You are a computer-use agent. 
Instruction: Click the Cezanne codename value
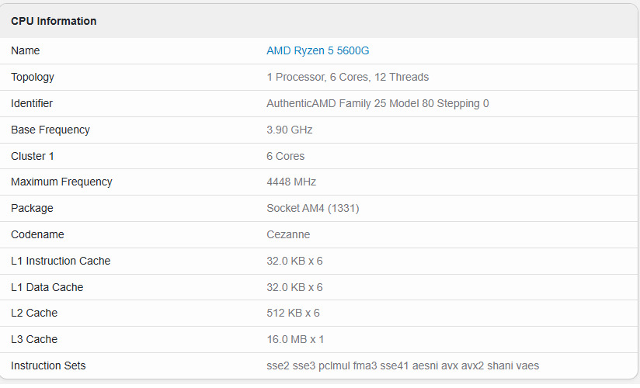pos(288,234)
